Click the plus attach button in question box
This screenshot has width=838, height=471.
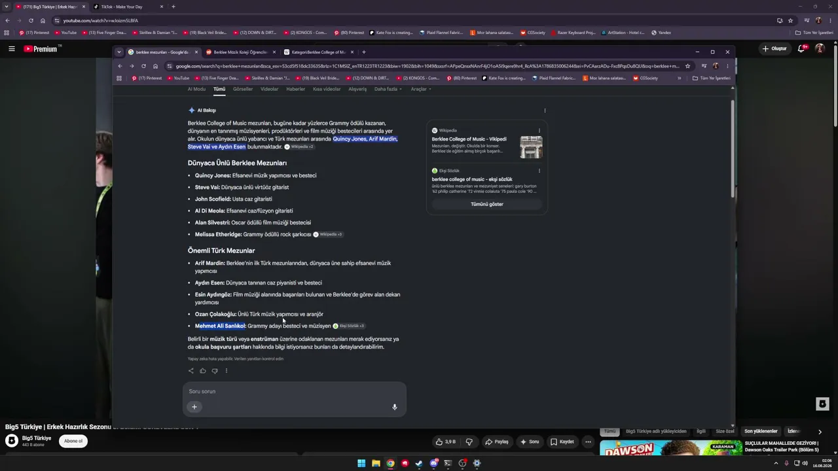[194, 407]
